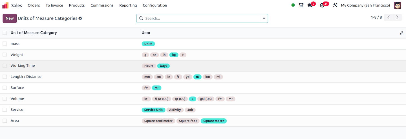Open the optional columns adjust icon
Viewport: 406px width, 139px height.
(x=401, y=33)
